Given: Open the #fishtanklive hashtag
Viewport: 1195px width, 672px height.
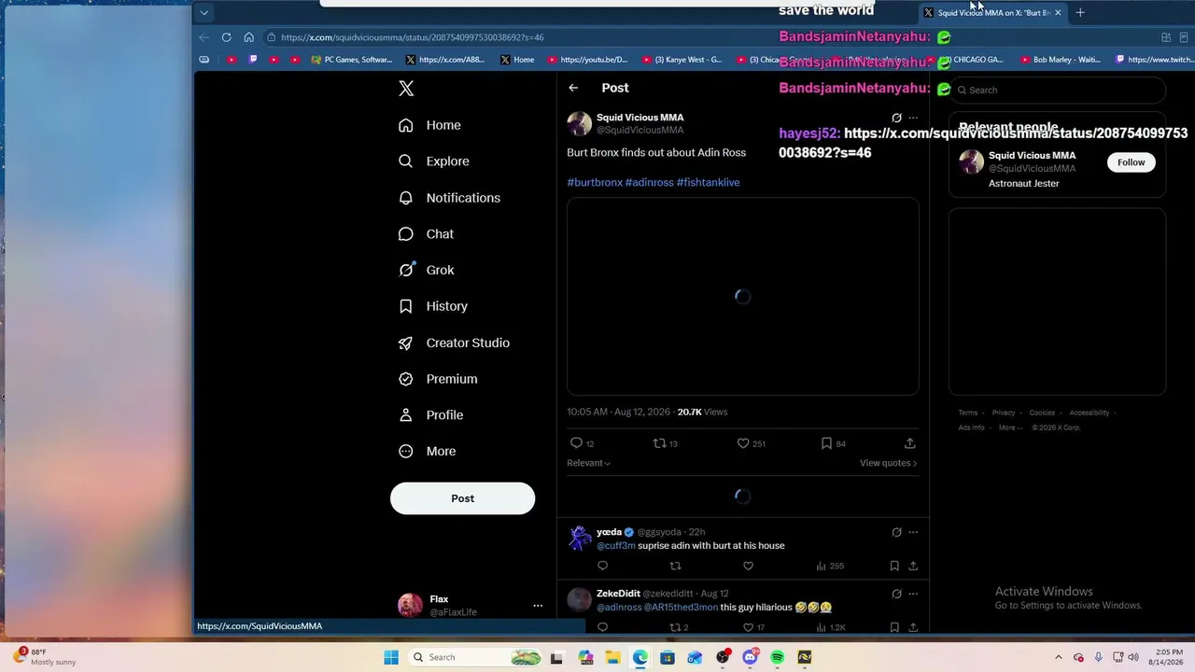Looking at the screenshot, I should (708, 182).
